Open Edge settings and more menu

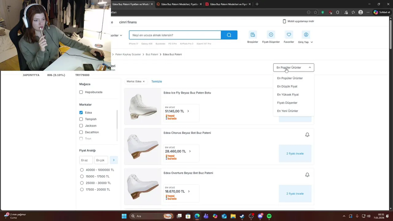click(x=368, y=12)
